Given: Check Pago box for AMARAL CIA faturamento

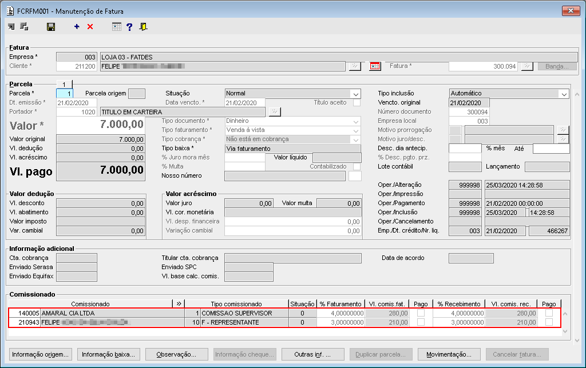Looking at the screenshot, I should [x=421, y=313].
